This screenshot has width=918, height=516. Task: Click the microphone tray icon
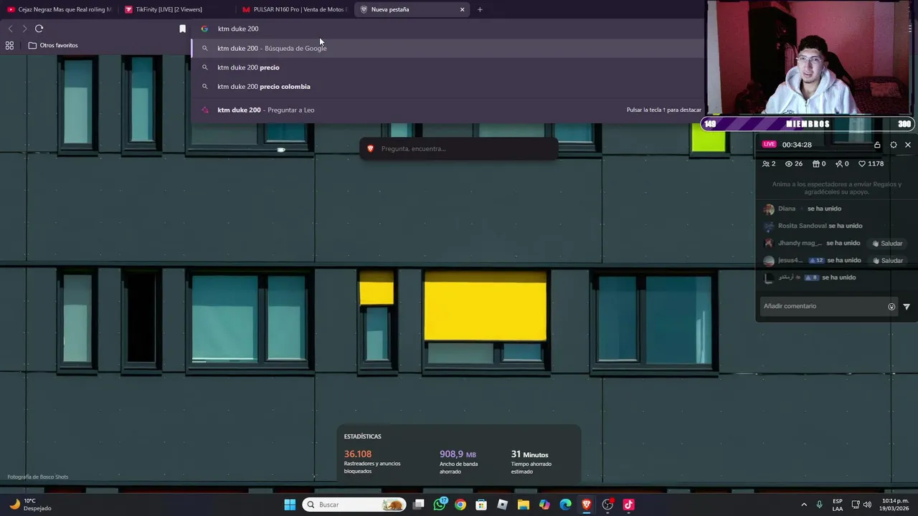click(x=819, y=505)
